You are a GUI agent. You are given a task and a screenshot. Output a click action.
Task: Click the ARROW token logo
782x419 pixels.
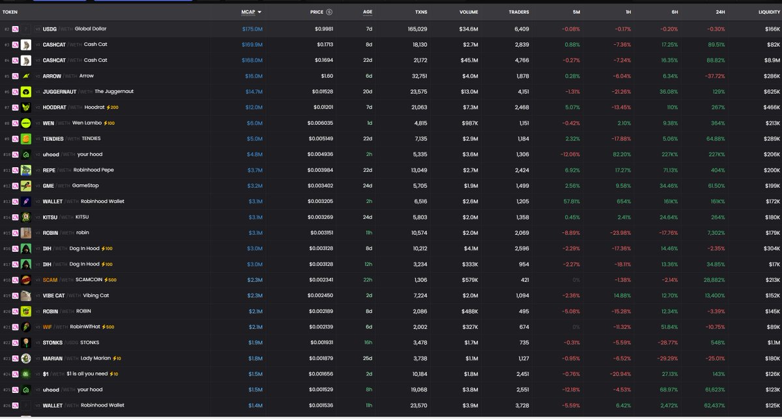tap(25, 76)
